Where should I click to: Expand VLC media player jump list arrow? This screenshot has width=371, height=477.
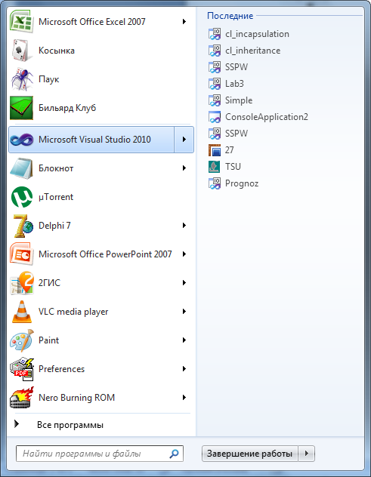(x=184, y=312)
